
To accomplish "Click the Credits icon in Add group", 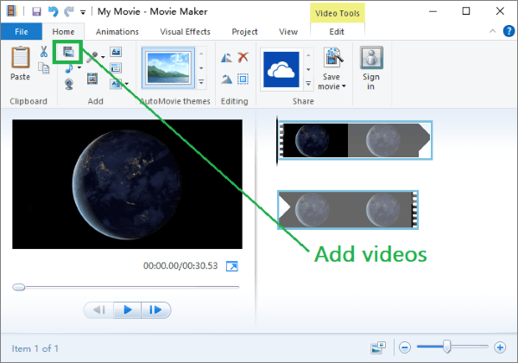I will tap(116, 84).
